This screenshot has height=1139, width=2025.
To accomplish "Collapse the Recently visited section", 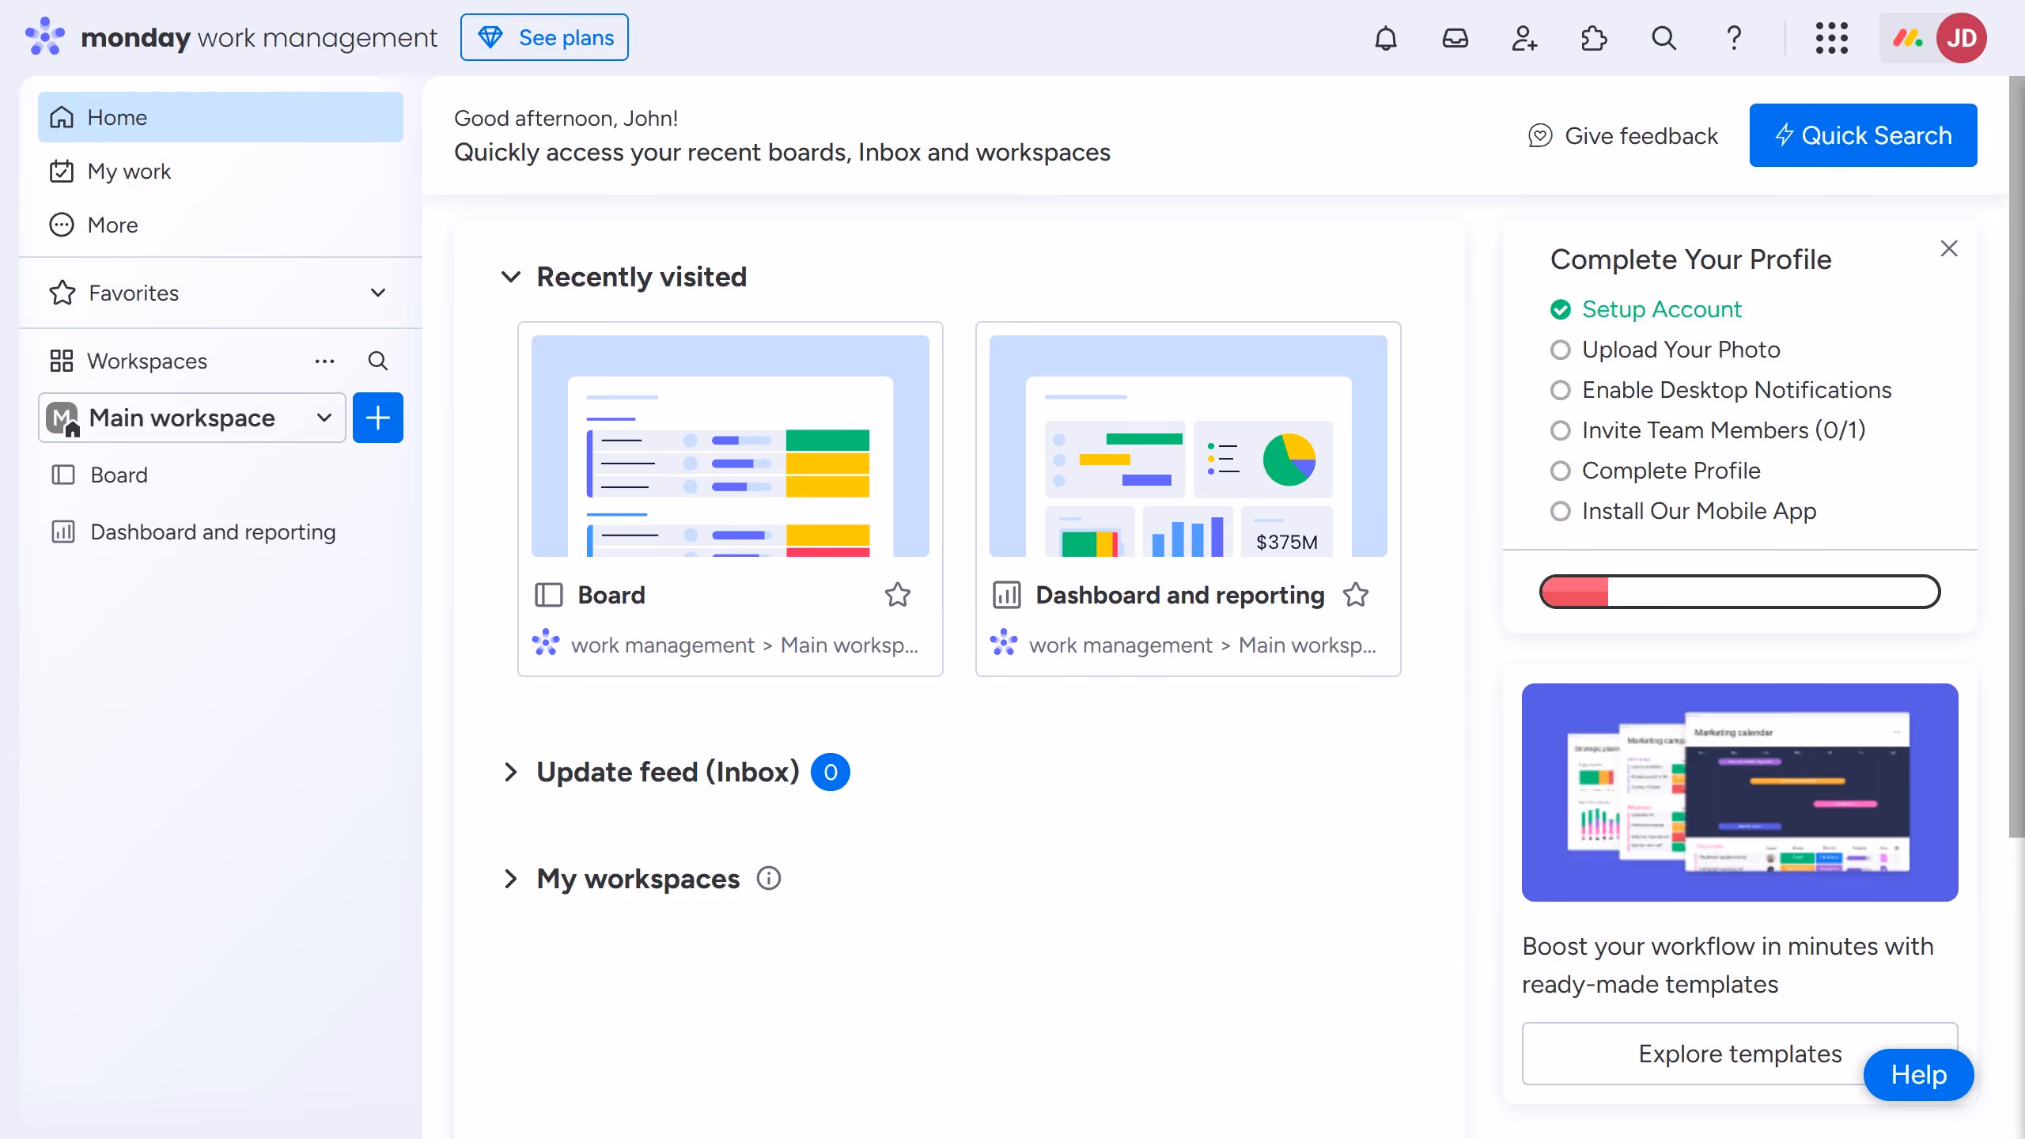I will [x=511, y=277].
